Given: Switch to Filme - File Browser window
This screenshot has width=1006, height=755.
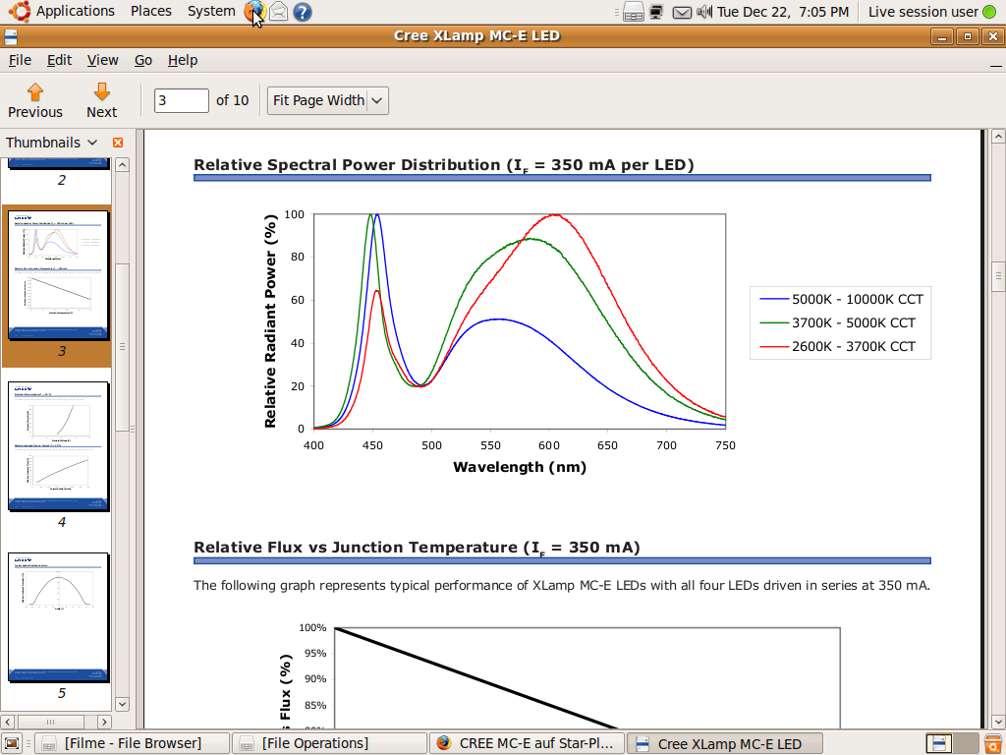Looking at the screenshot, I should click(133, 743).
